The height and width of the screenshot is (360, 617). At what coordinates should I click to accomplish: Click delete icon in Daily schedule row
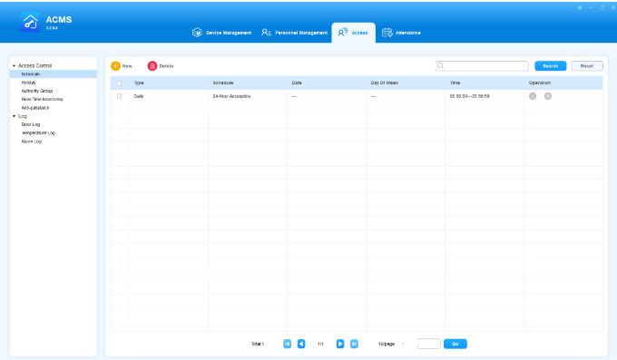point(548,96)
